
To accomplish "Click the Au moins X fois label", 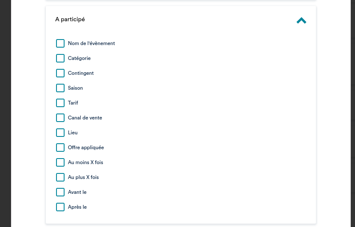I will pyautogui.click(x=85, y=162).
